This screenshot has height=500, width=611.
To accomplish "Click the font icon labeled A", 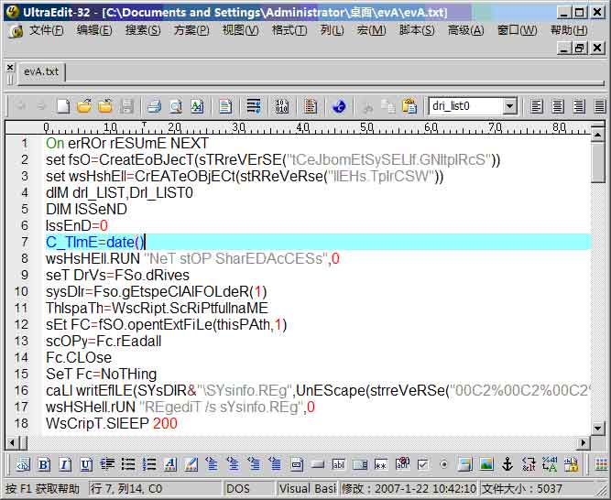I will 197,106.
